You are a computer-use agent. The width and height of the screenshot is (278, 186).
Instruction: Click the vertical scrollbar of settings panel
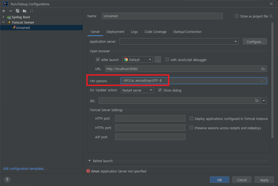click(272, 80)
